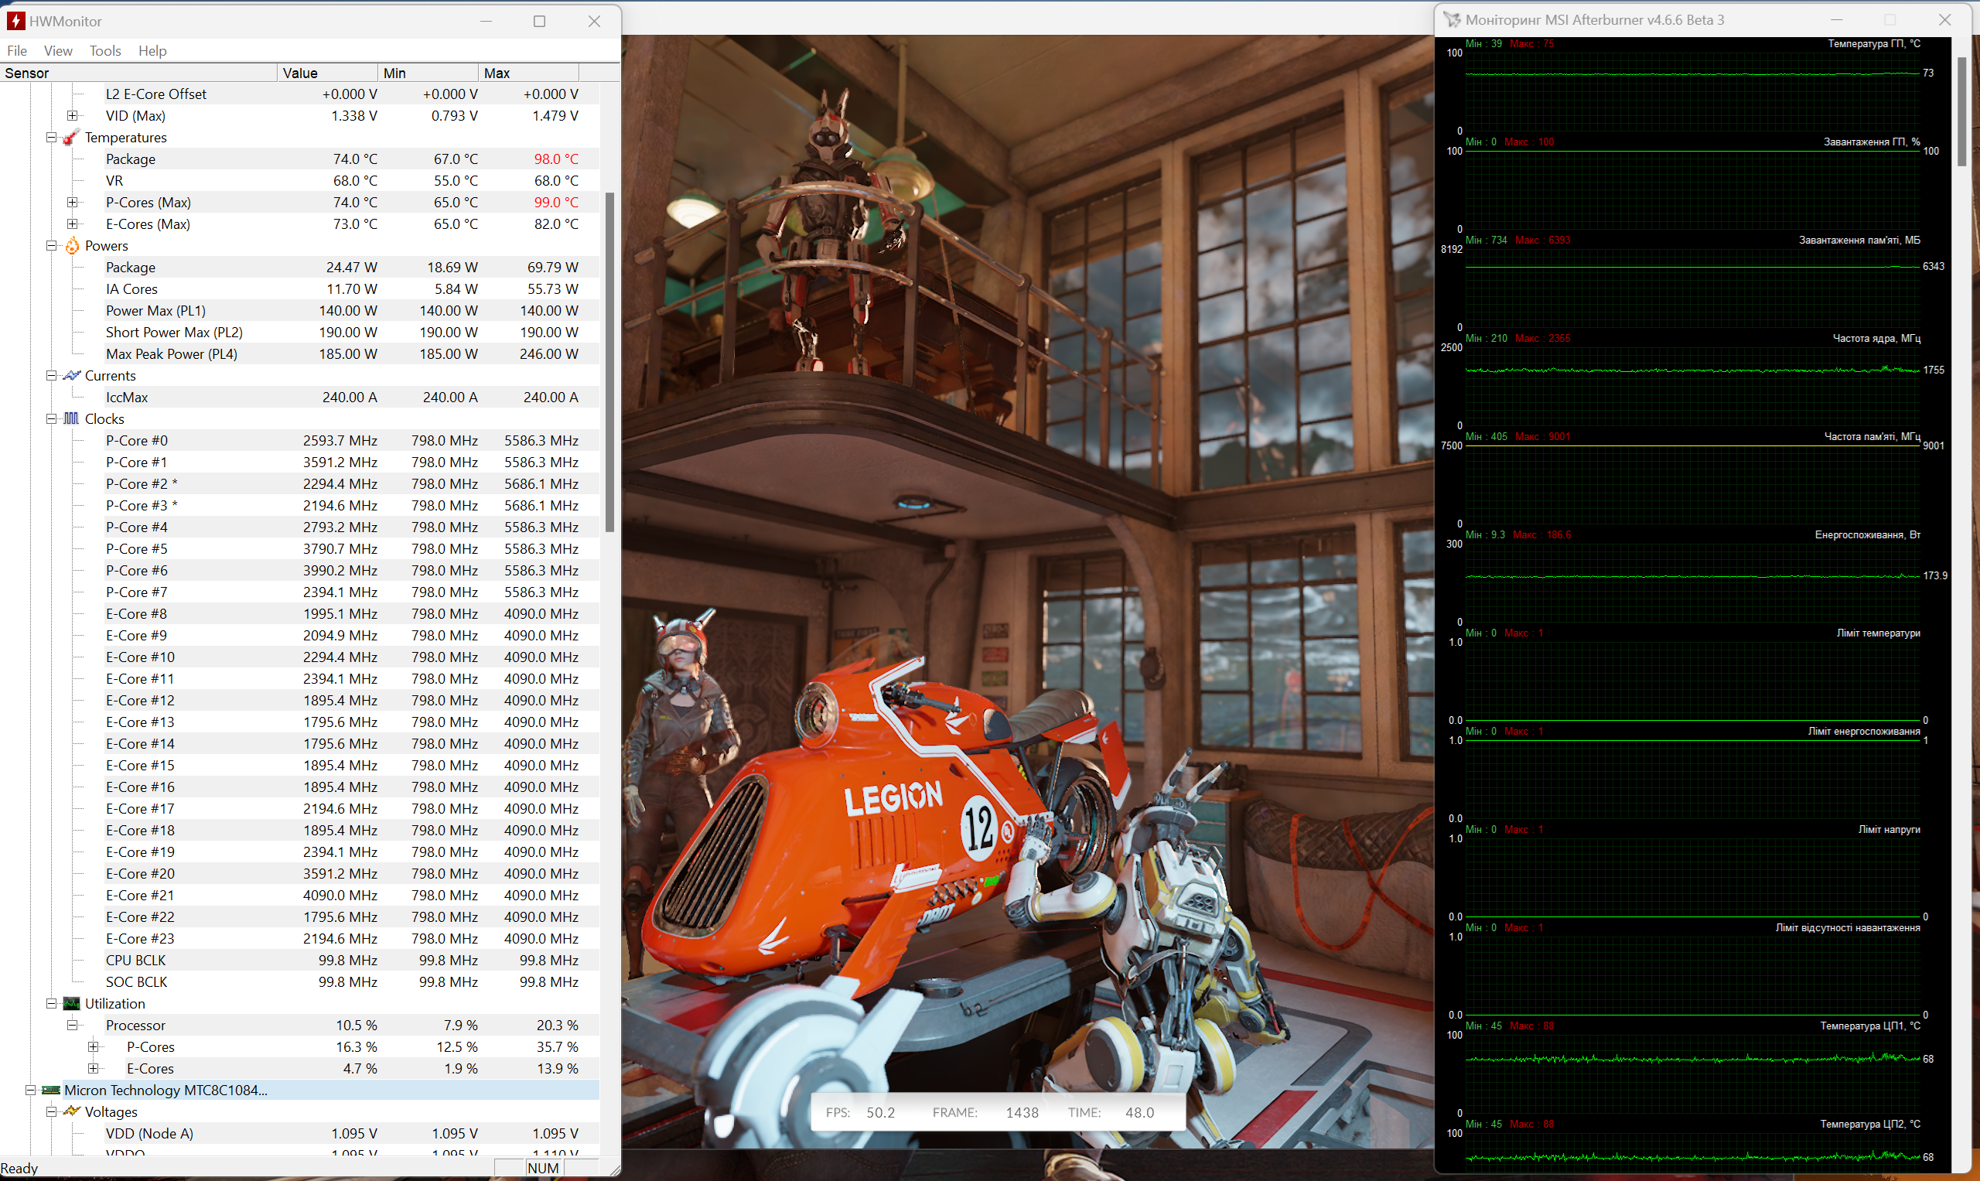This screenshot has height=1181, width=1980.
Task: Click the Clocks category icon
Action: (x=72, y=418)
